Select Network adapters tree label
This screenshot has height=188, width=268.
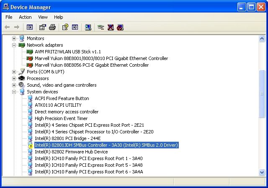click(45, 45)
